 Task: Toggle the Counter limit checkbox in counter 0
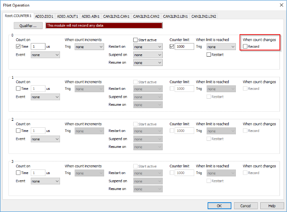(x=172, y=47)
